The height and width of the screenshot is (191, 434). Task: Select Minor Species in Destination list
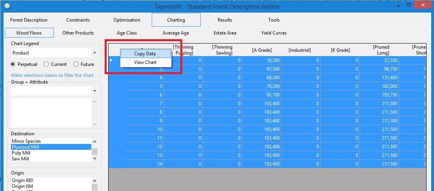pos(51,141)
